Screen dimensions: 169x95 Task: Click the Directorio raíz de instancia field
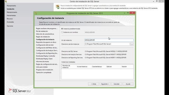[x=107, y=44]
